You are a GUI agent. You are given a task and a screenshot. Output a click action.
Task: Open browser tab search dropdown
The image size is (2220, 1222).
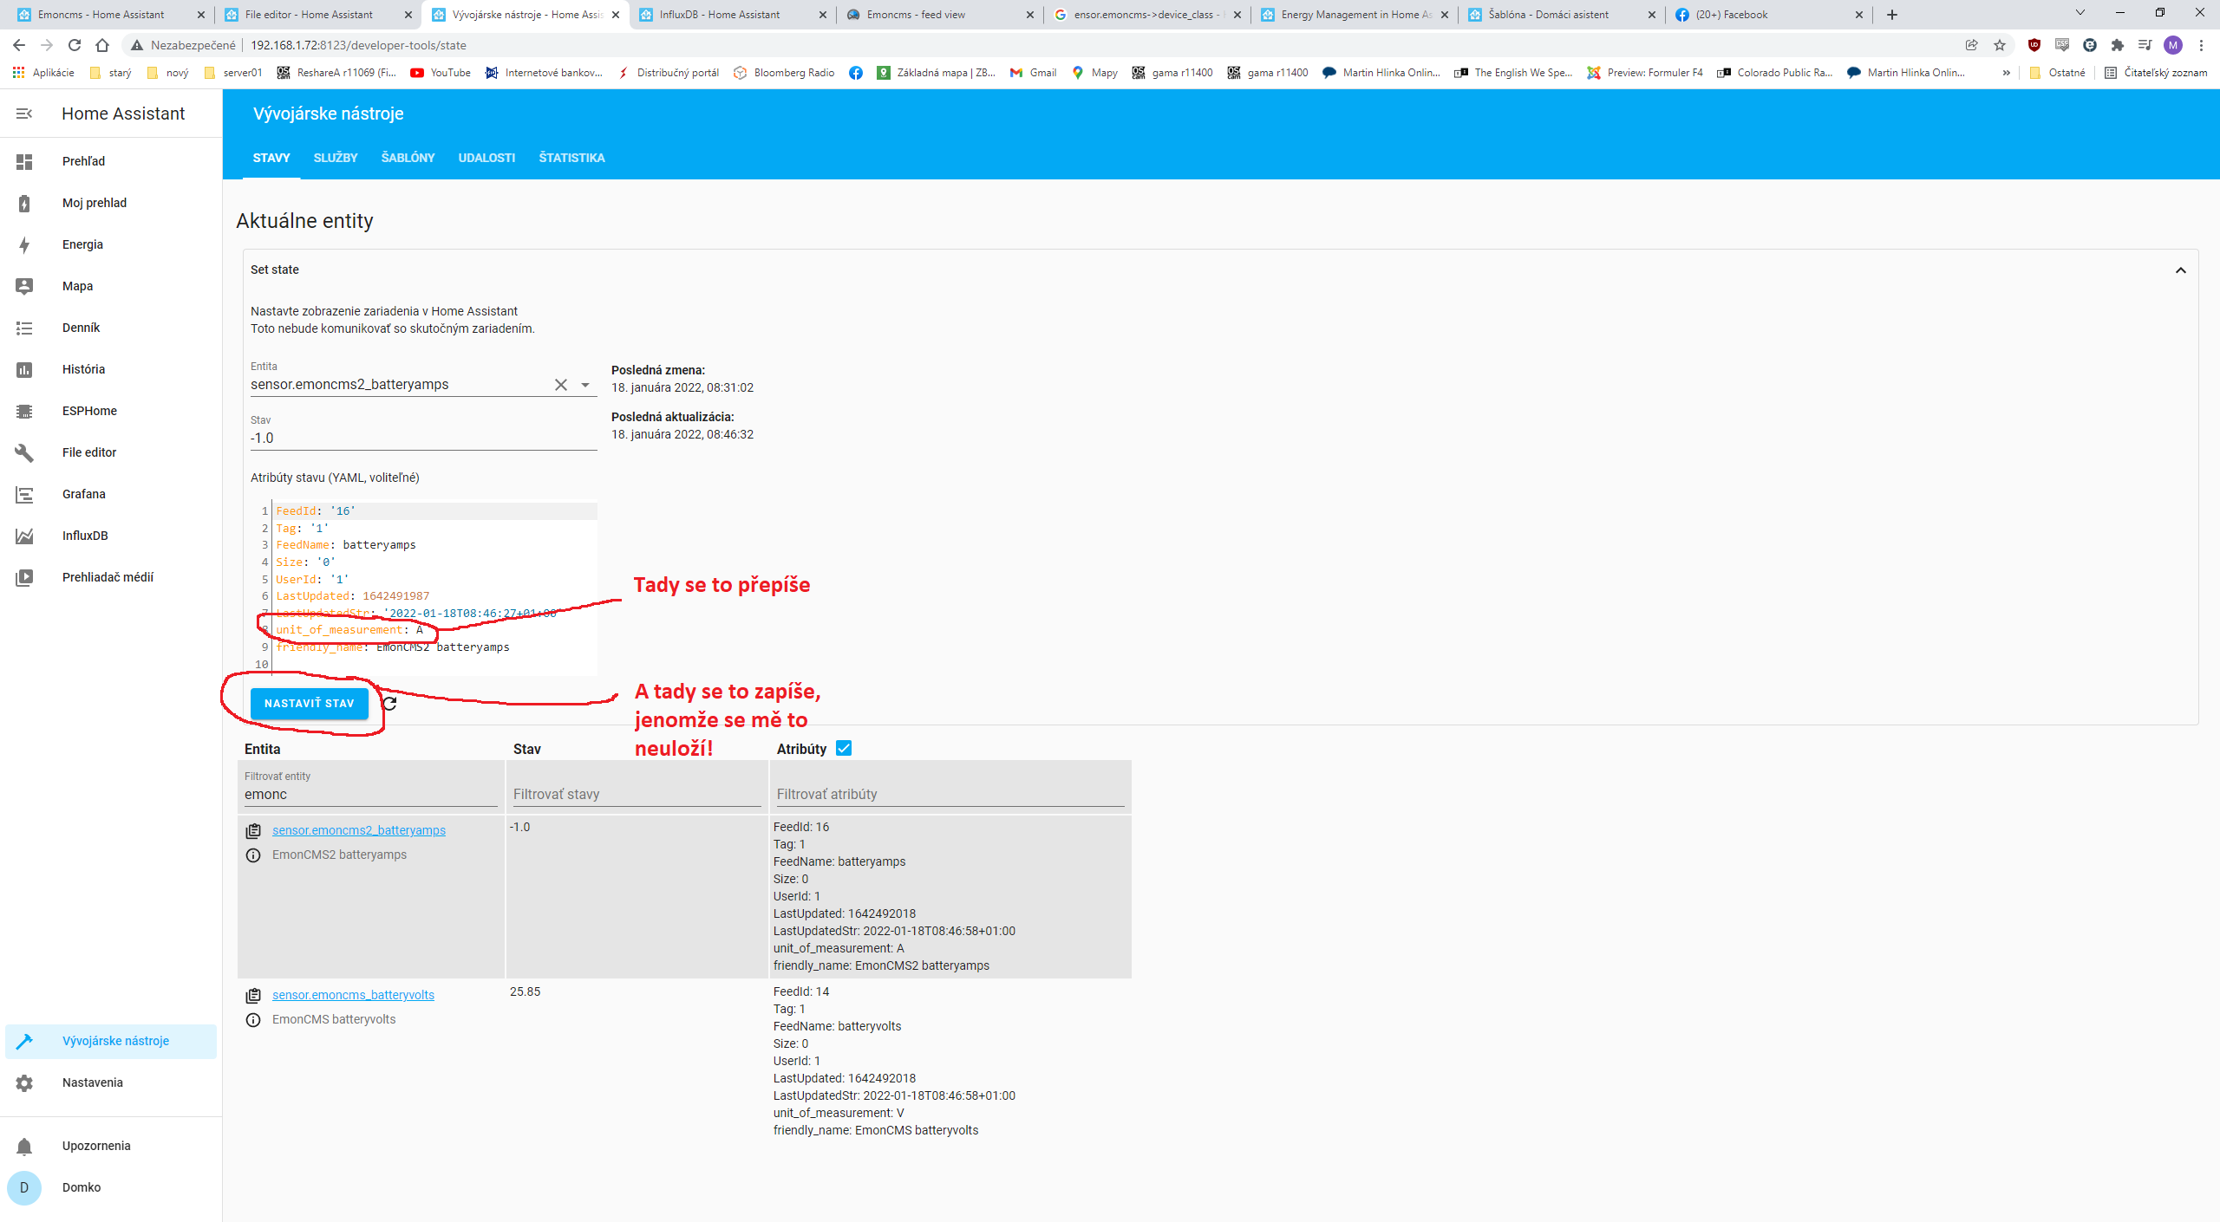pyautogui.click(x=2080, y=13)
